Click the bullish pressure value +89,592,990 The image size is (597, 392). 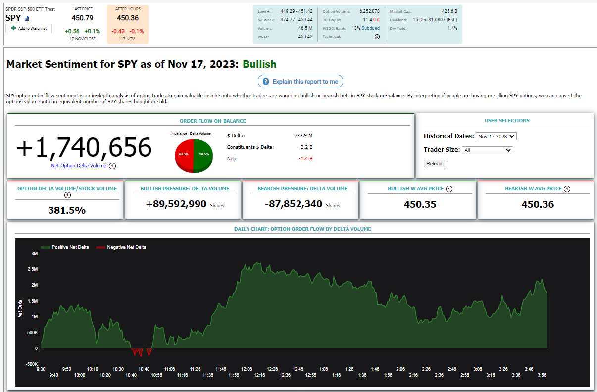pyautogui.click(x=176, y=204)
